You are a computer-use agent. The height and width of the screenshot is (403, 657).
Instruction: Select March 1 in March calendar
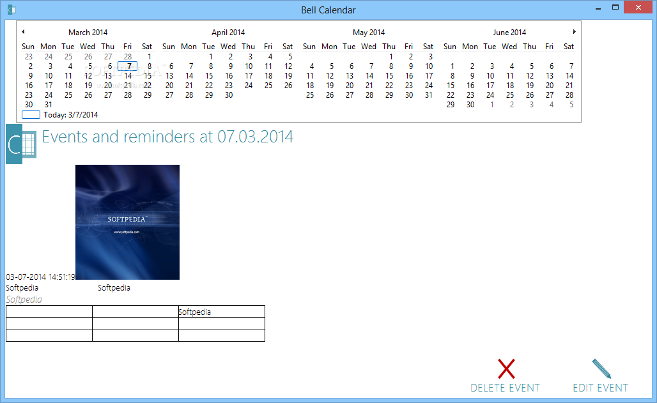click(x=149, y=57)
